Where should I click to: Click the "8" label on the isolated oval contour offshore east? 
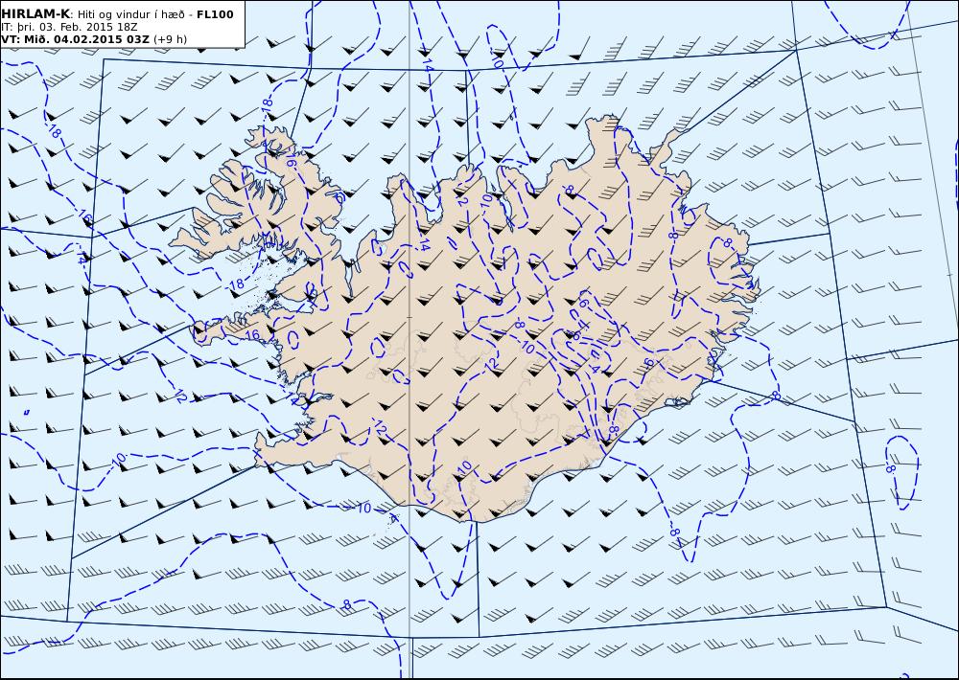pyautogui.click(x=891, y=468)
